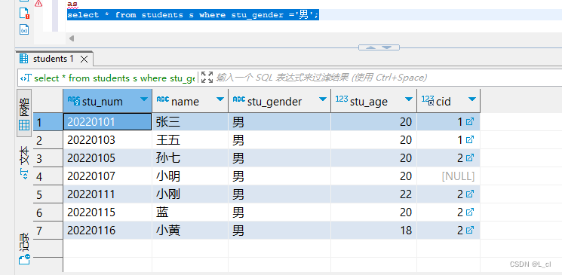Select row number 7 header
Viewport: 562px width, 275px height.
coord(48,231)
